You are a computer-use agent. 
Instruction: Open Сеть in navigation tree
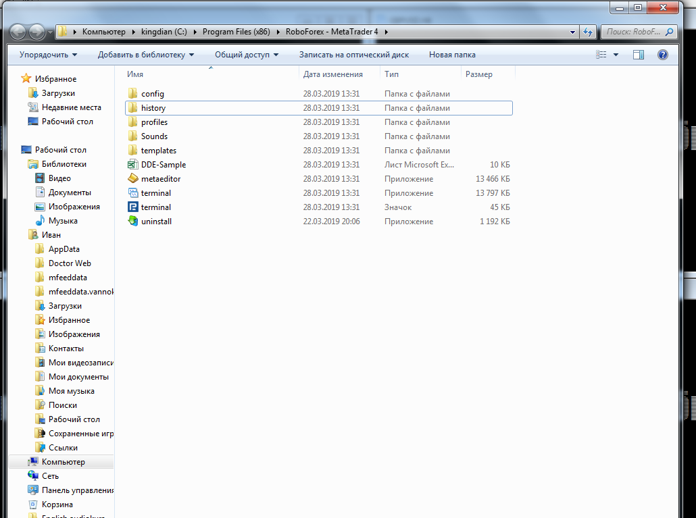pyautogui.click(x=50, y=476)
